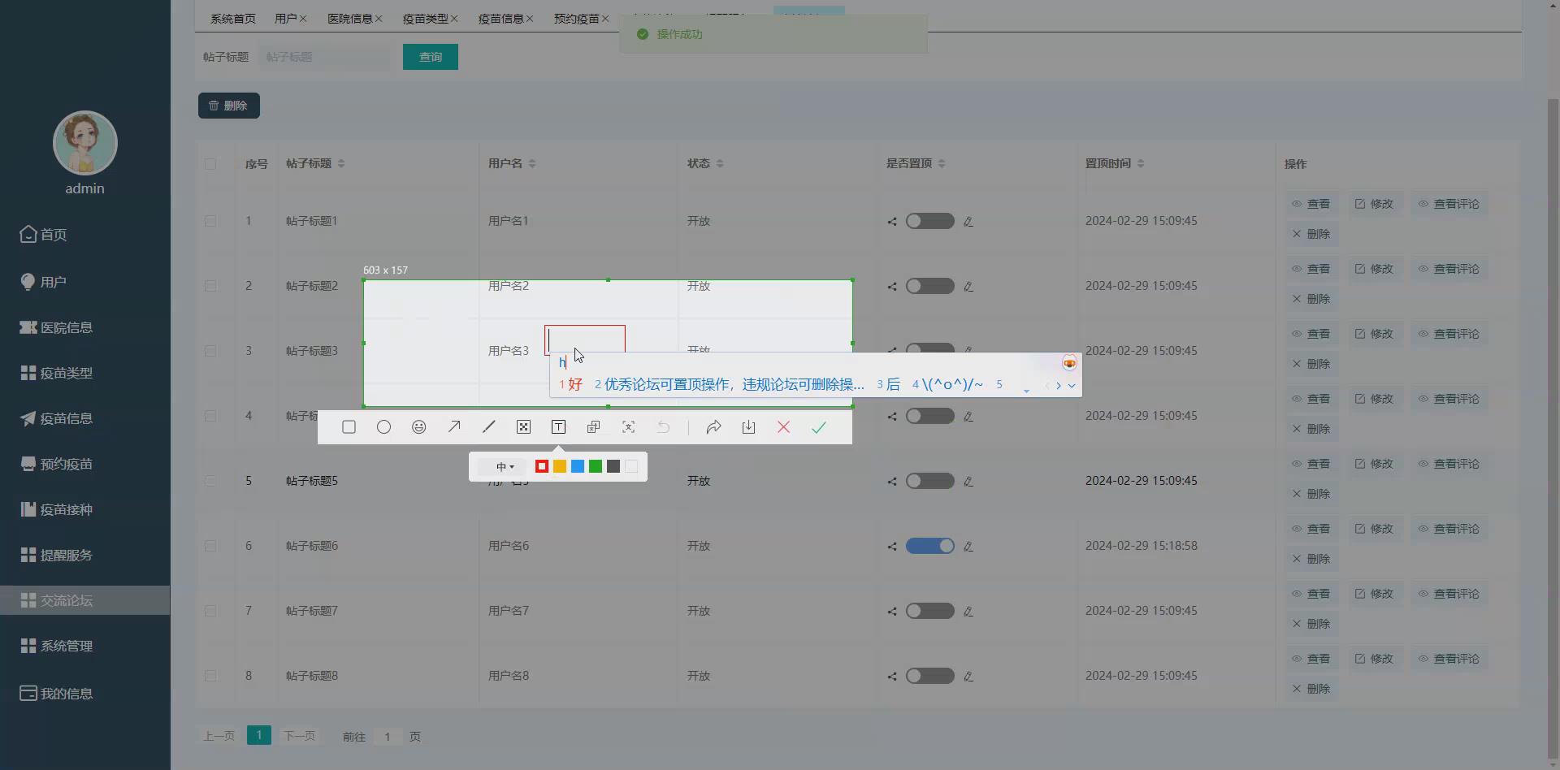Select the emoji sticker tool
Screen dimensions: 1560x770
point(418,426)
